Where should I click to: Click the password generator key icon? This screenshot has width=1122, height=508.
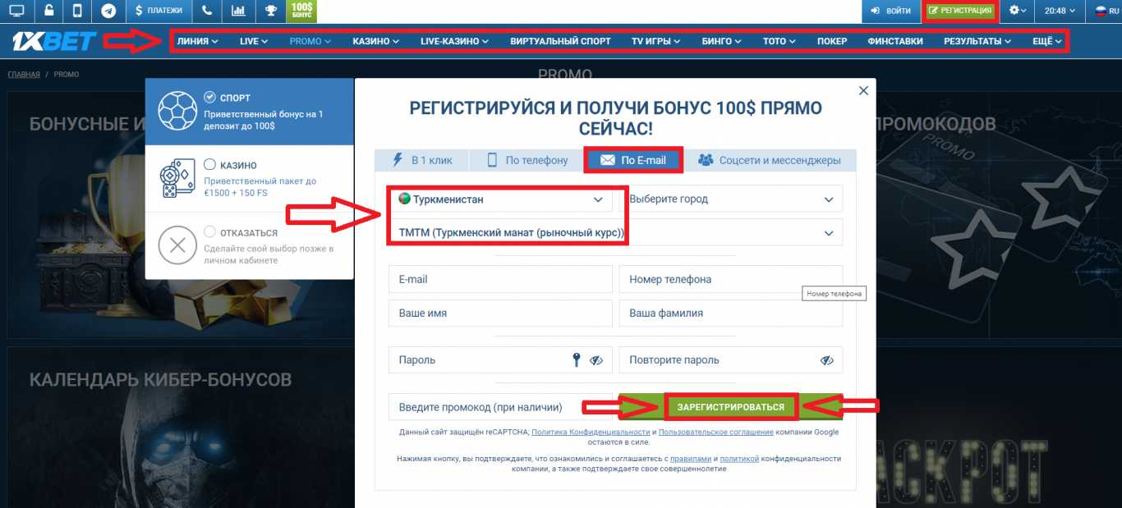(577, 359)
